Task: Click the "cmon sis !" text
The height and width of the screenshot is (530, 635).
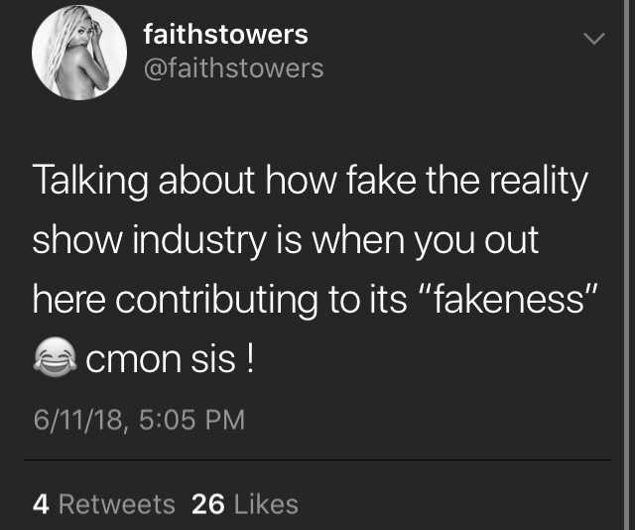Action: (x=170, y=359)
